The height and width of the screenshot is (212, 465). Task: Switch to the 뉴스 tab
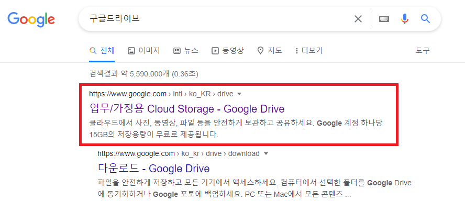(186, 51)
